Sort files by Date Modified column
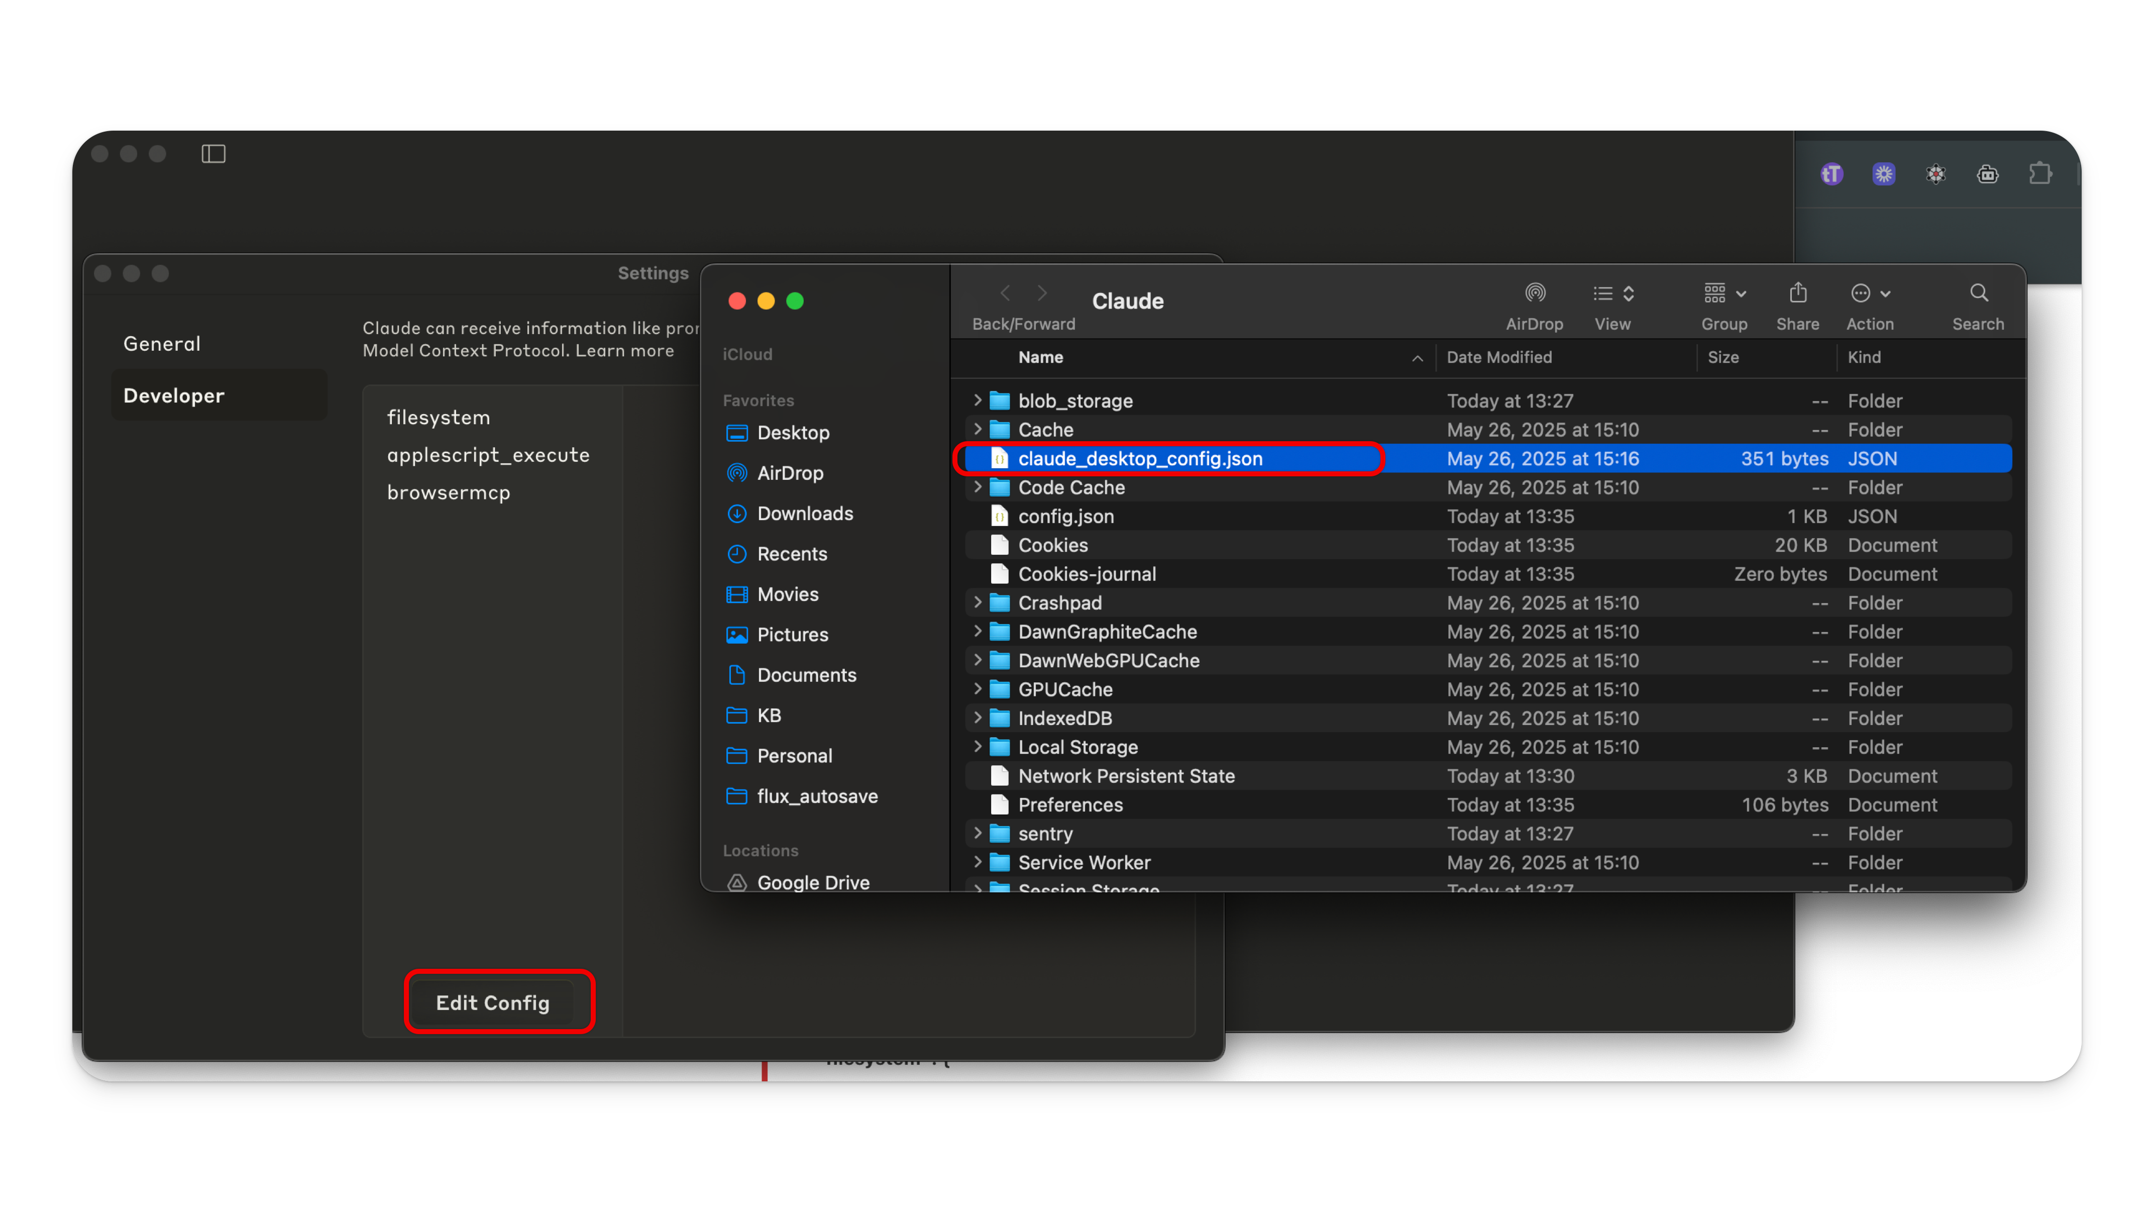Viewport: 2154px width, 1212px height. [x=1499, y=357]
